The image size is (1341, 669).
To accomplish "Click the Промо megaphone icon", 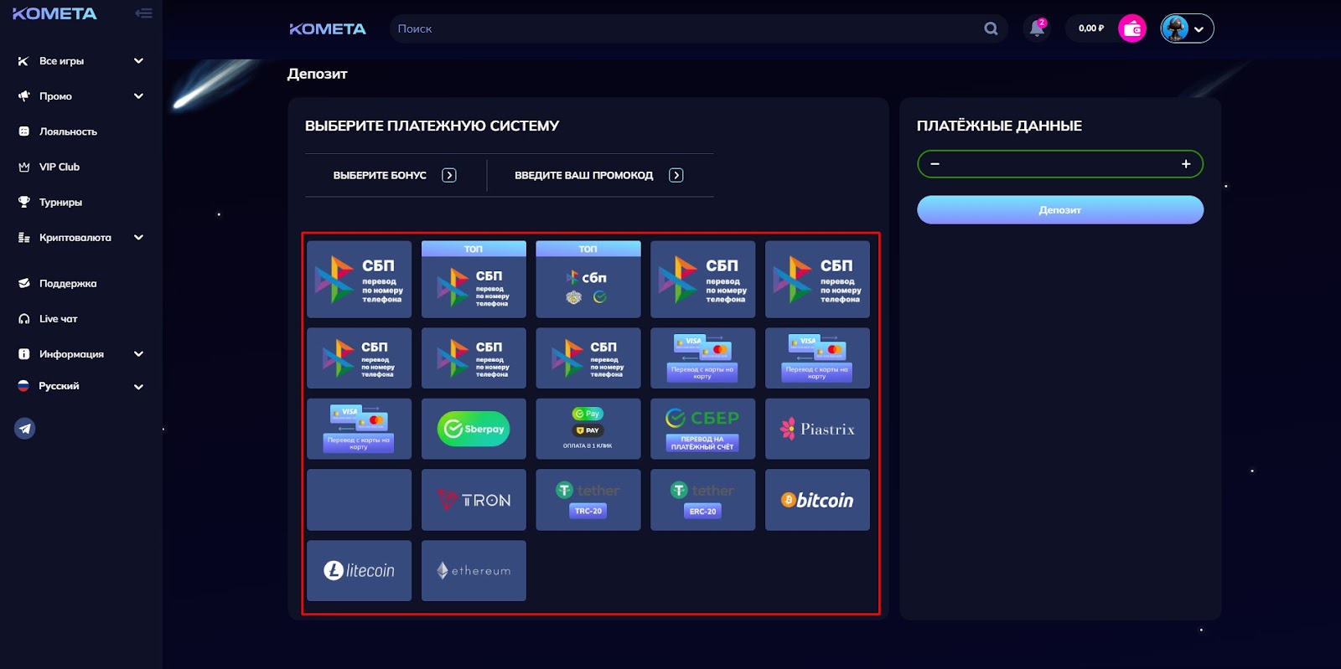I will point(24,96).
